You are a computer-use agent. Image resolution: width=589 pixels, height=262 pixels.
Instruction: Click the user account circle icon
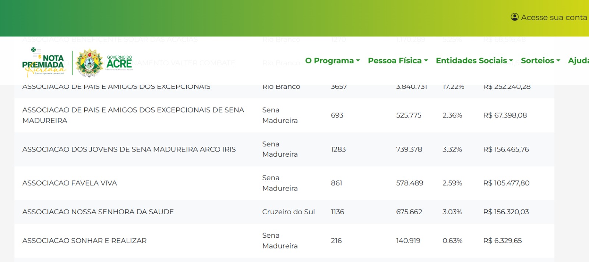(514, 17)
